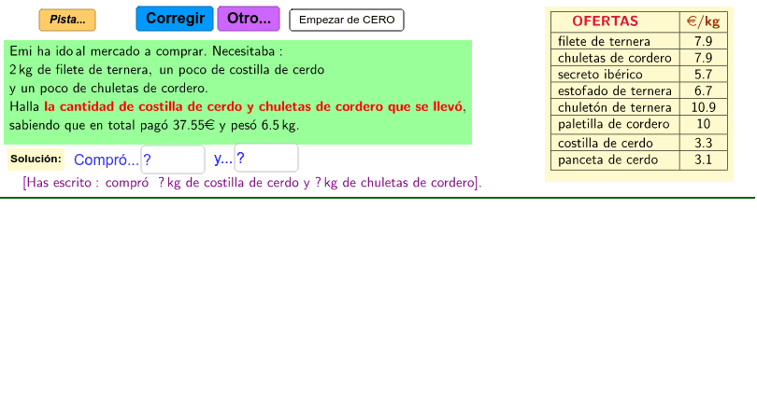
Task: Click the €/kg column header
Action: pos(704,21)
